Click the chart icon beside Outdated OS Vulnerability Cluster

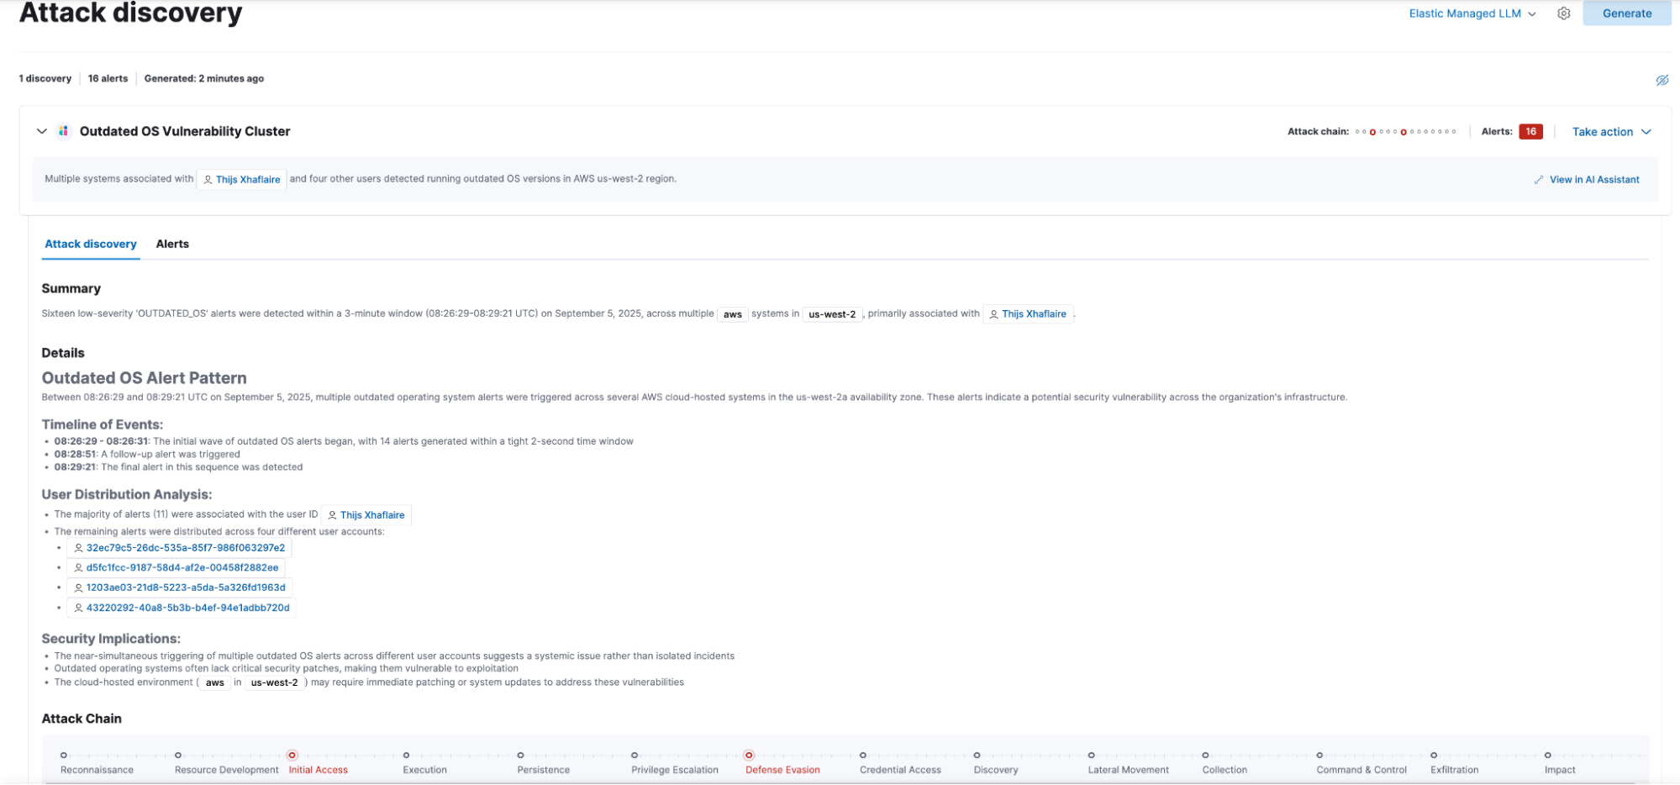pyautogui.click(x=64, y=131)
